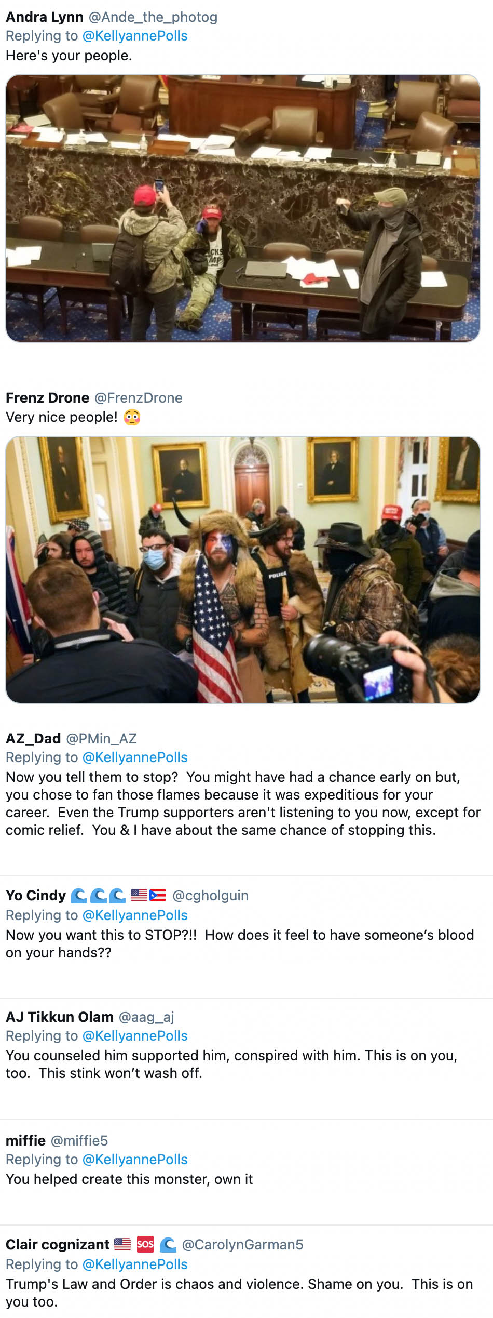493x1318 pixels.
Task: Click the @CarolynGarman5 handle
Action: [242, 1245]
